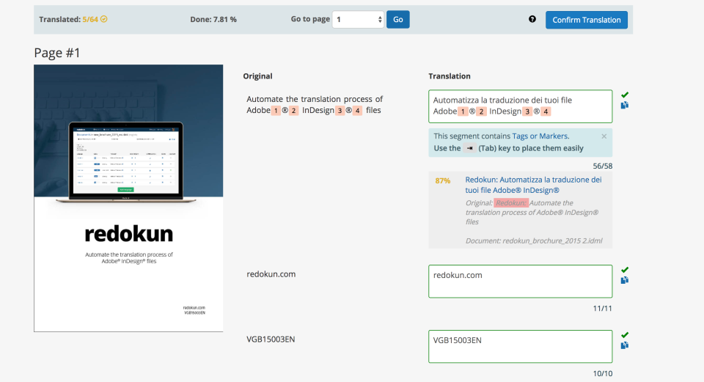Click the Translated: 5/64 counter

pyautogui.click(x=68, y=19)
